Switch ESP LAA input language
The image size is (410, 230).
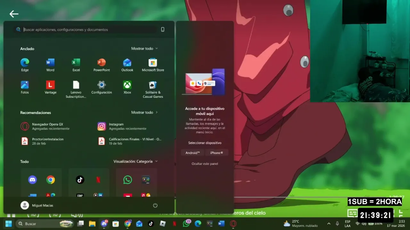tap(348, 224)
